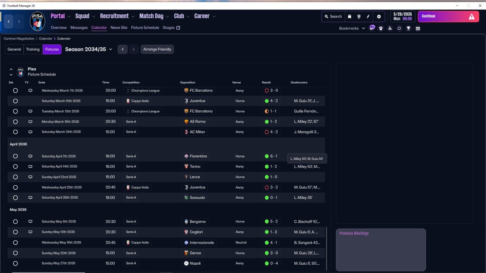The width and height of the screenshot is (486, 273).
Task: Open the messages bubble with 9+ badge
Action: coord(372,28)
